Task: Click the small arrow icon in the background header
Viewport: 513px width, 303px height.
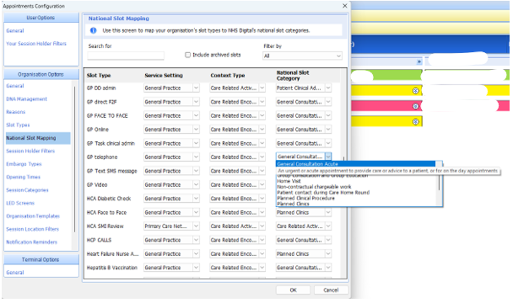Action: coord(419,62)
